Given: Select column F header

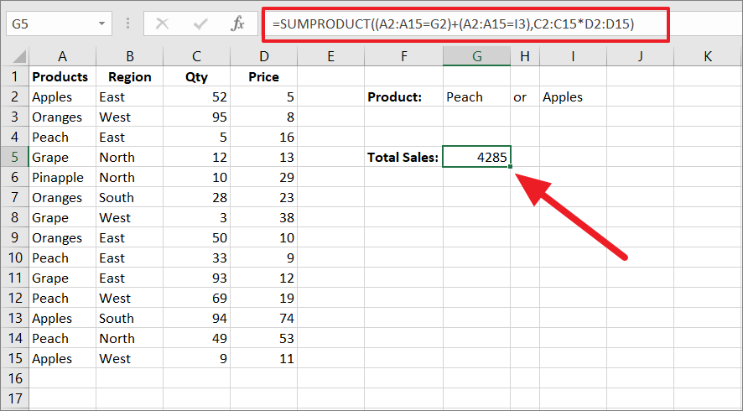Looking at the screenshot, I should coord(403,56).
